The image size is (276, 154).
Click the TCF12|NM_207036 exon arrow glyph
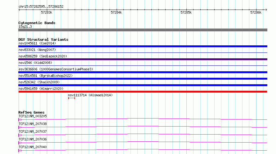click(20, 143)
